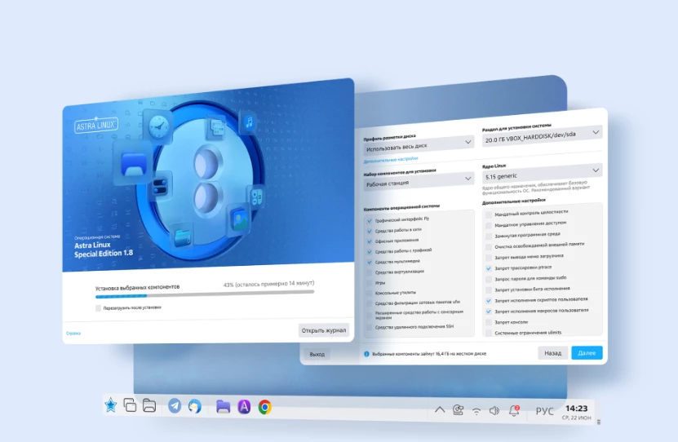Open the notification bell in the tray
The width and height of the screenshot is (678, 442).
[514, 410]
